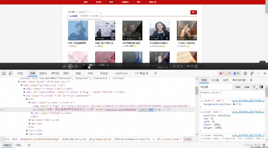This screenshot has height=148, width=268.
Task: Toggle the :hov element state panel
Action: 238,87
